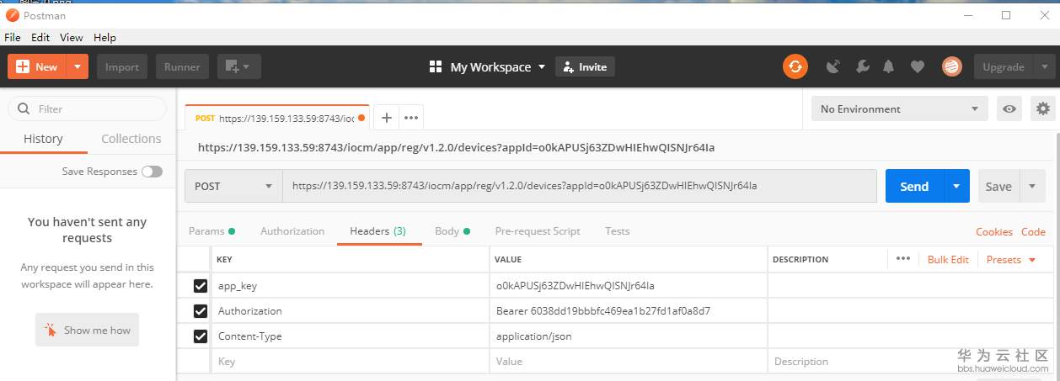The image size is (1060, 381).
Task: Click the search icon in filter box
Action: click(x=22, y=108)
